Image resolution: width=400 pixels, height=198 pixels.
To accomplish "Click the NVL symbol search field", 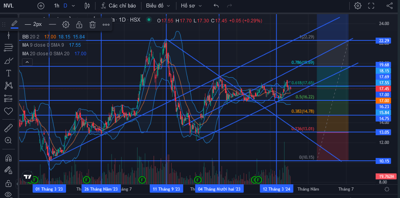I will [x=9, y=6].
